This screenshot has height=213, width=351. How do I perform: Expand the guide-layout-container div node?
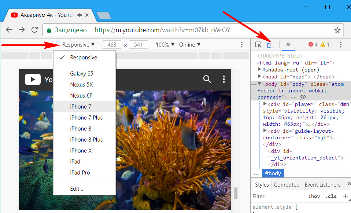click(265, 131)
